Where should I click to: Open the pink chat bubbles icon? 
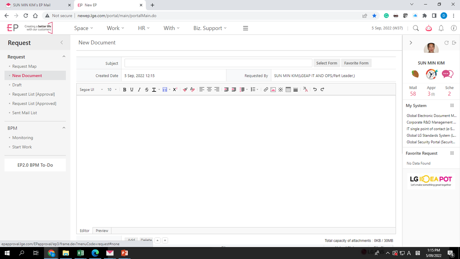click(448, 74)
